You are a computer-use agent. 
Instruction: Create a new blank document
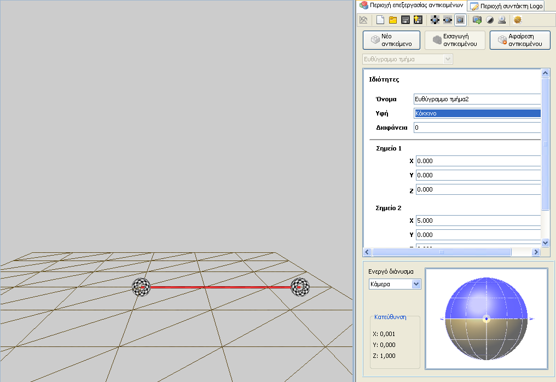coord(380,20)
